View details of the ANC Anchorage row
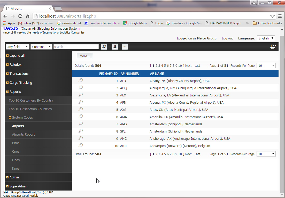 [x=81, y=138]
